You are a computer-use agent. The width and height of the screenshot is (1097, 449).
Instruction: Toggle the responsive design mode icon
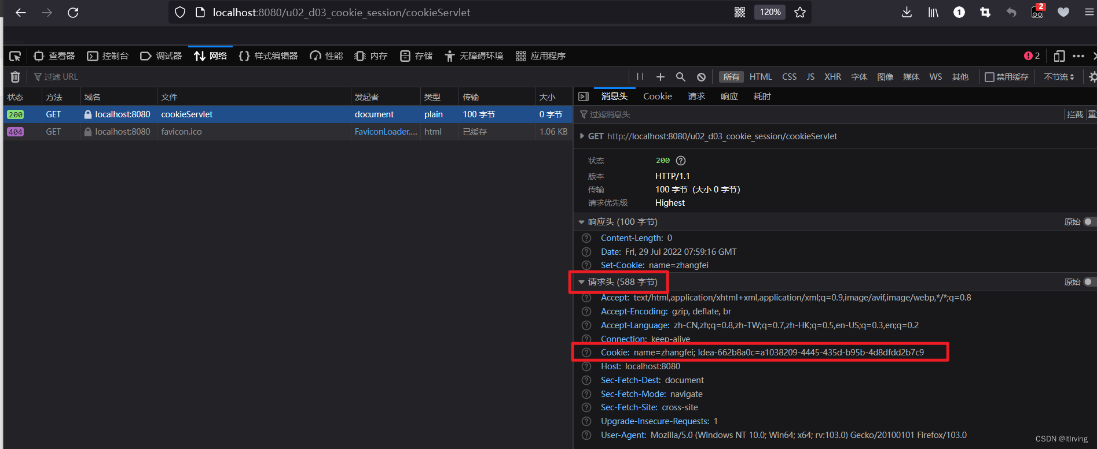1059,56
